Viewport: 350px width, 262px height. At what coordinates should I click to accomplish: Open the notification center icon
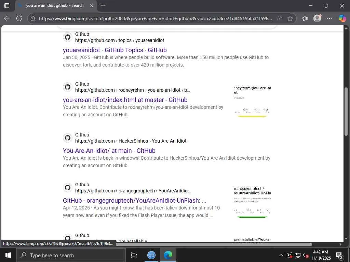pyautogui.click(x=339, y=255)
